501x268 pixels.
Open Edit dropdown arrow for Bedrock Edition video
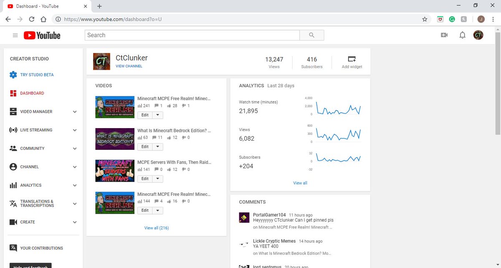point(157,147)
